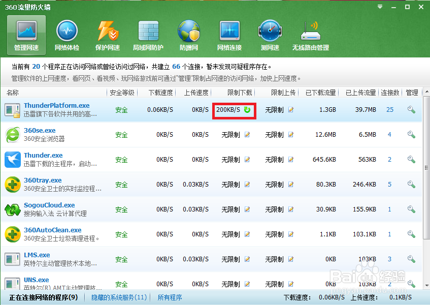Edit upload limit for 360AutoClean.exe
The width and height of the screenshot is (430, 305).
(291, 234)
